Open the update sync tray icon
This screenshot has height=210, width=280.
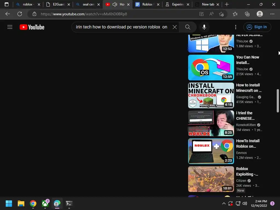tap(231, 203)
